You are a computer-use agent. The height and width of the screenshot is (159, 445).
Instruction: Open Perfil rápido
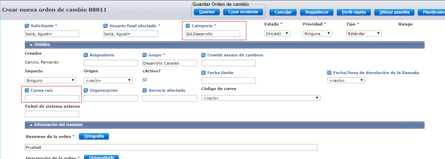coord(354,12)
